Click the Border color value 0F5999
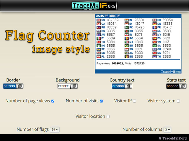The height and width of the screenshot is (141, 189). click(9, 86)
